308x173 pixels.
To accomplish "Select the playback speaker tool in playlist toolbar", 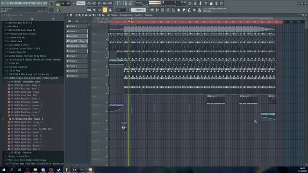I will point(103,15).
